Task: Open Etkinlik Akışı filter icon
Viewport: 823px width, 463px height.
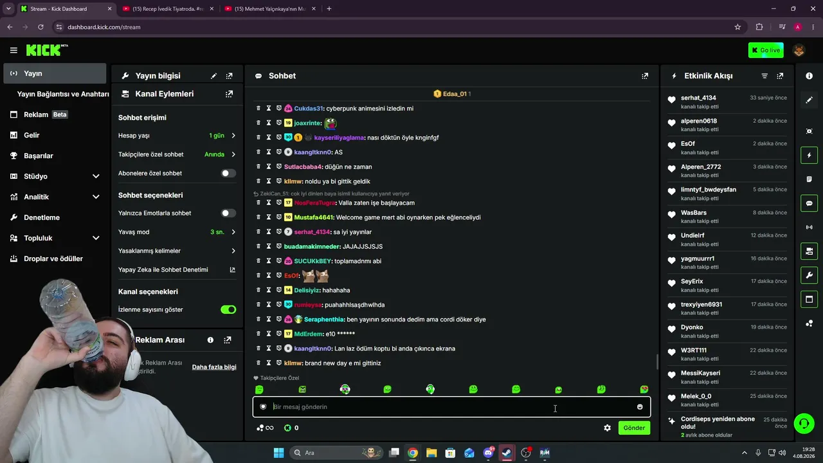Action: click(x=764, y=76)
